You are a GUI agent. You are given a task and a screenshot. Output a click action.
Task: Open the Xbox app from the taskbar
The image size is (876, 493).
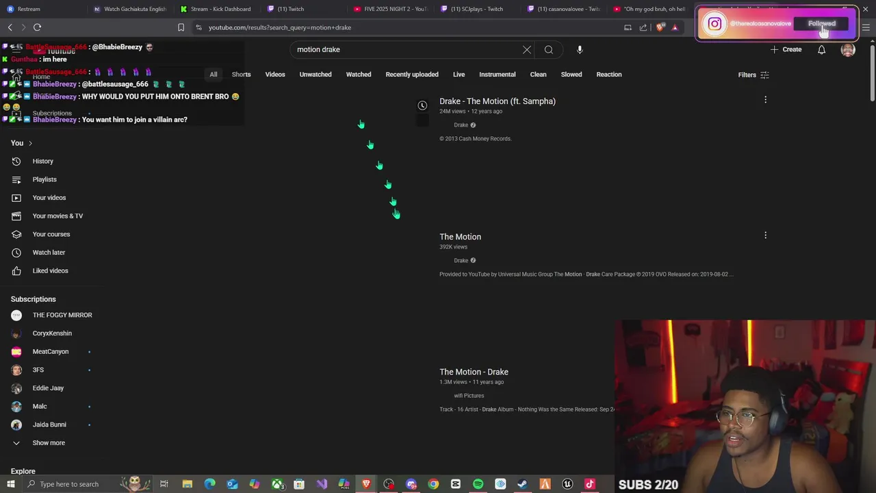pos(277,484)
